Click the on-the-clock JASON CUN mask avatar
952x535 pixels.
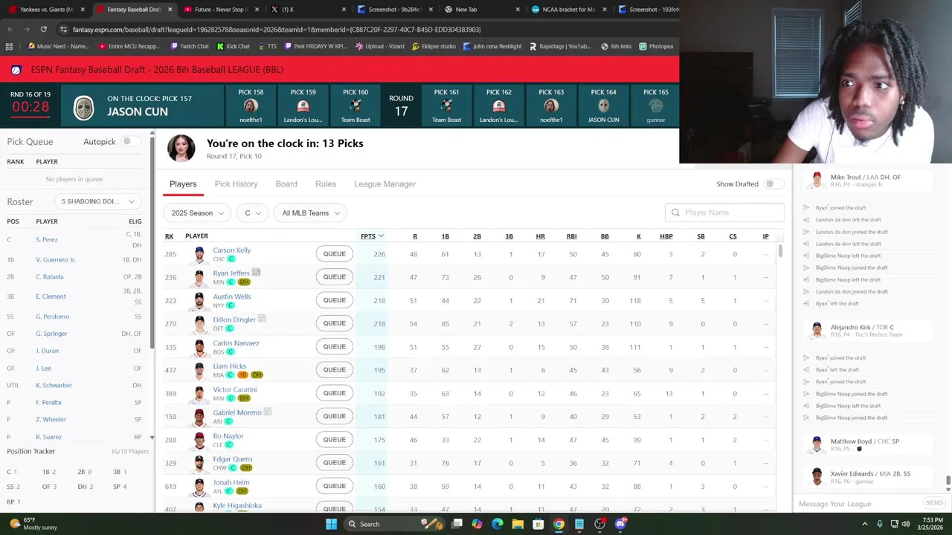pos(84,108)
